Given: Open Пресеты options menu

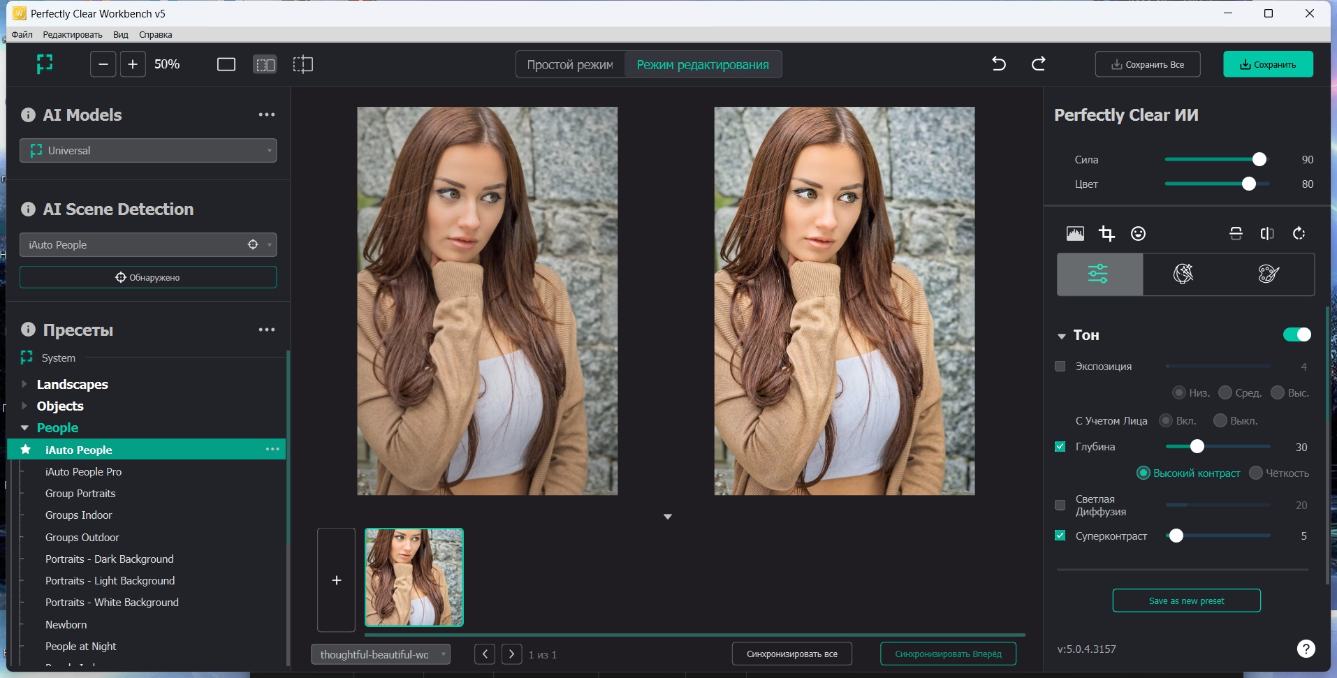Looking at the screenshot, I should click(267, 330).
